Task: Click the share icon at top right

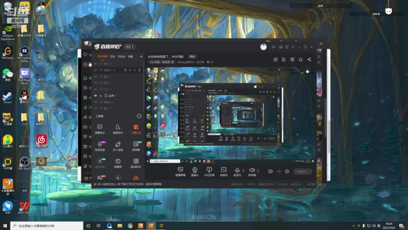Action: [309, 59]
